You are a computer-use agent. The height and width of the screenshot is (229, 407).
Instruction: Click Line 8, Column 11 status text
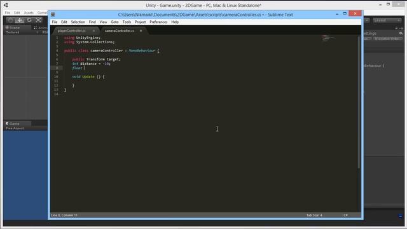point(64,215)
